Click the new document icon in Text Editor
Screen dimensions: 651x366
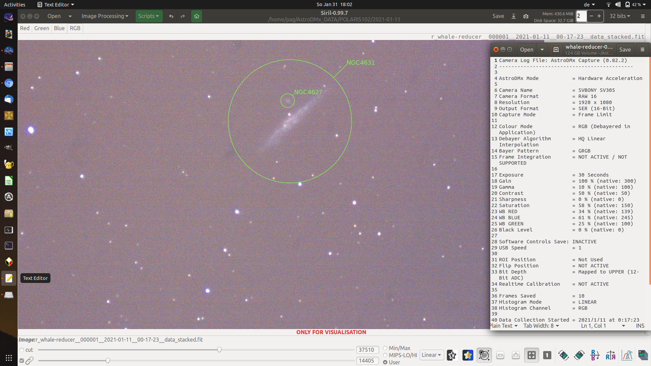(x=556, y=49)
